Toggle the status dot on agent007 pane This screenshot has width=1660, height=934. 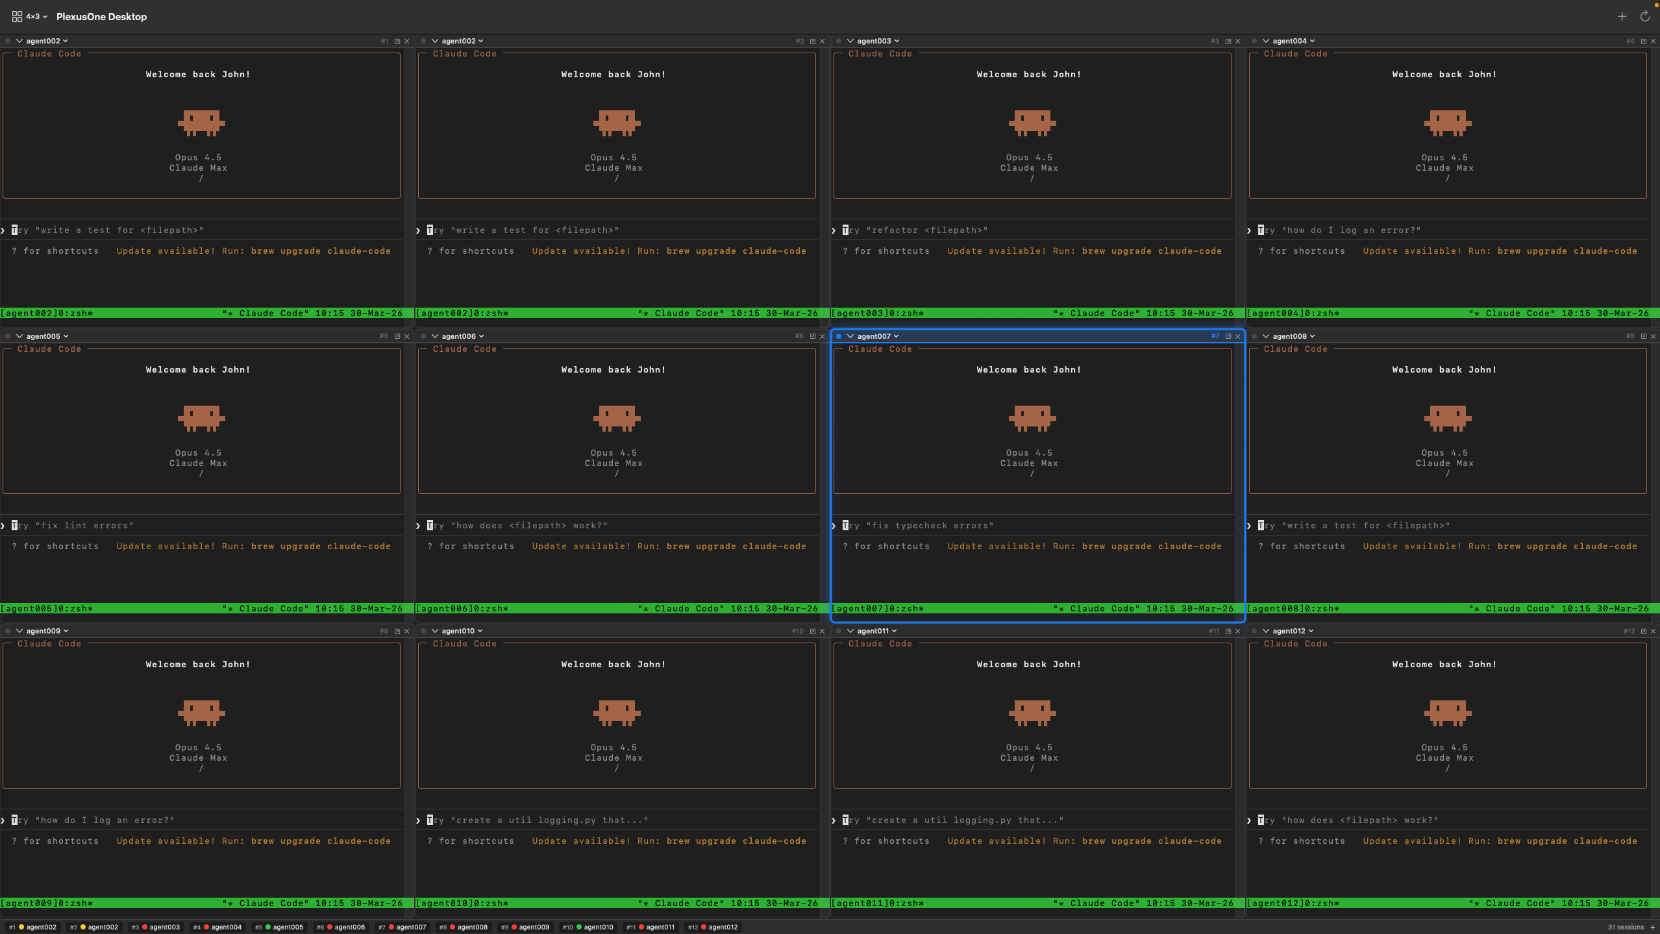point(839,336)
